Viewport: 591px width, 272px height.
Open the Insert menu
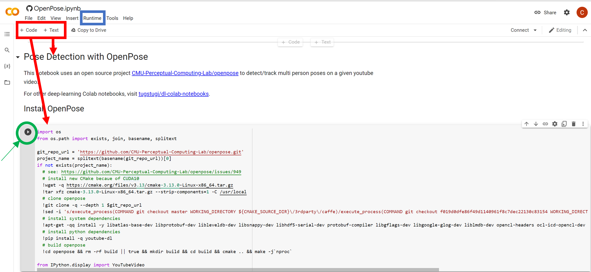(x=72, y=18)
